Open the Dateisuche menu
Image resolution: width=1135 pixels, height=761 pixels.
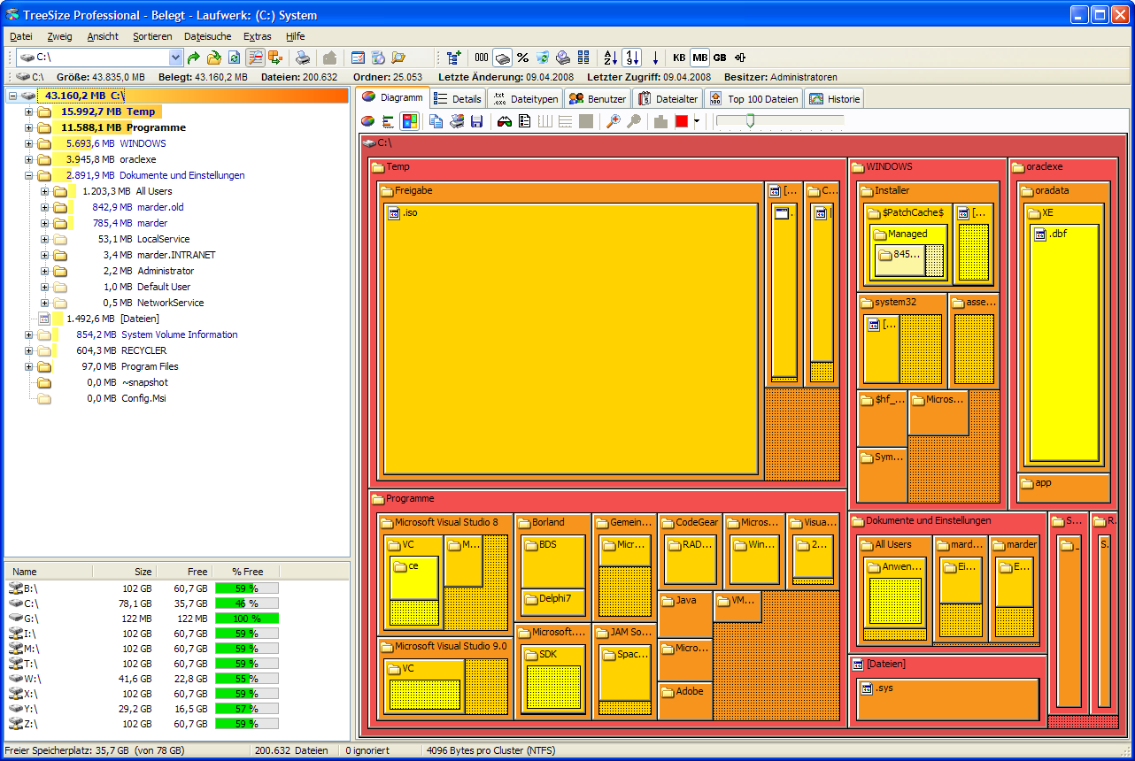[208, 36]
